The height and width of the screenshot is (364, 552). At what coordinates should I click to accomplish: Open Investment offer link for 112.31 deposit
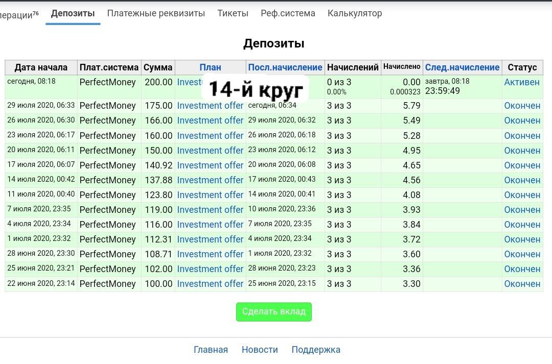tap(210, 239)
